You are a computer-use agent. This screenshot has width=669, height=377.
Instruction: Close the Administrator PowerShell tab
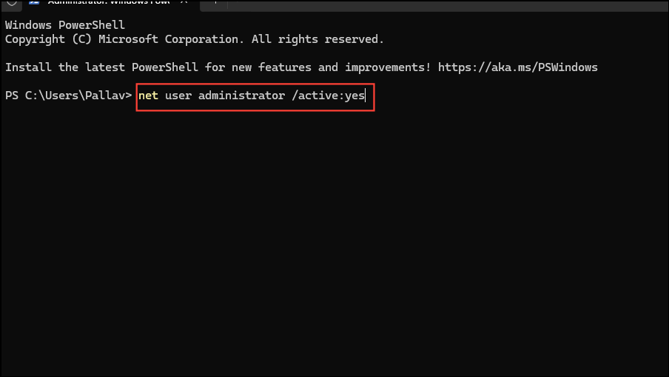(x=184, y=2)
